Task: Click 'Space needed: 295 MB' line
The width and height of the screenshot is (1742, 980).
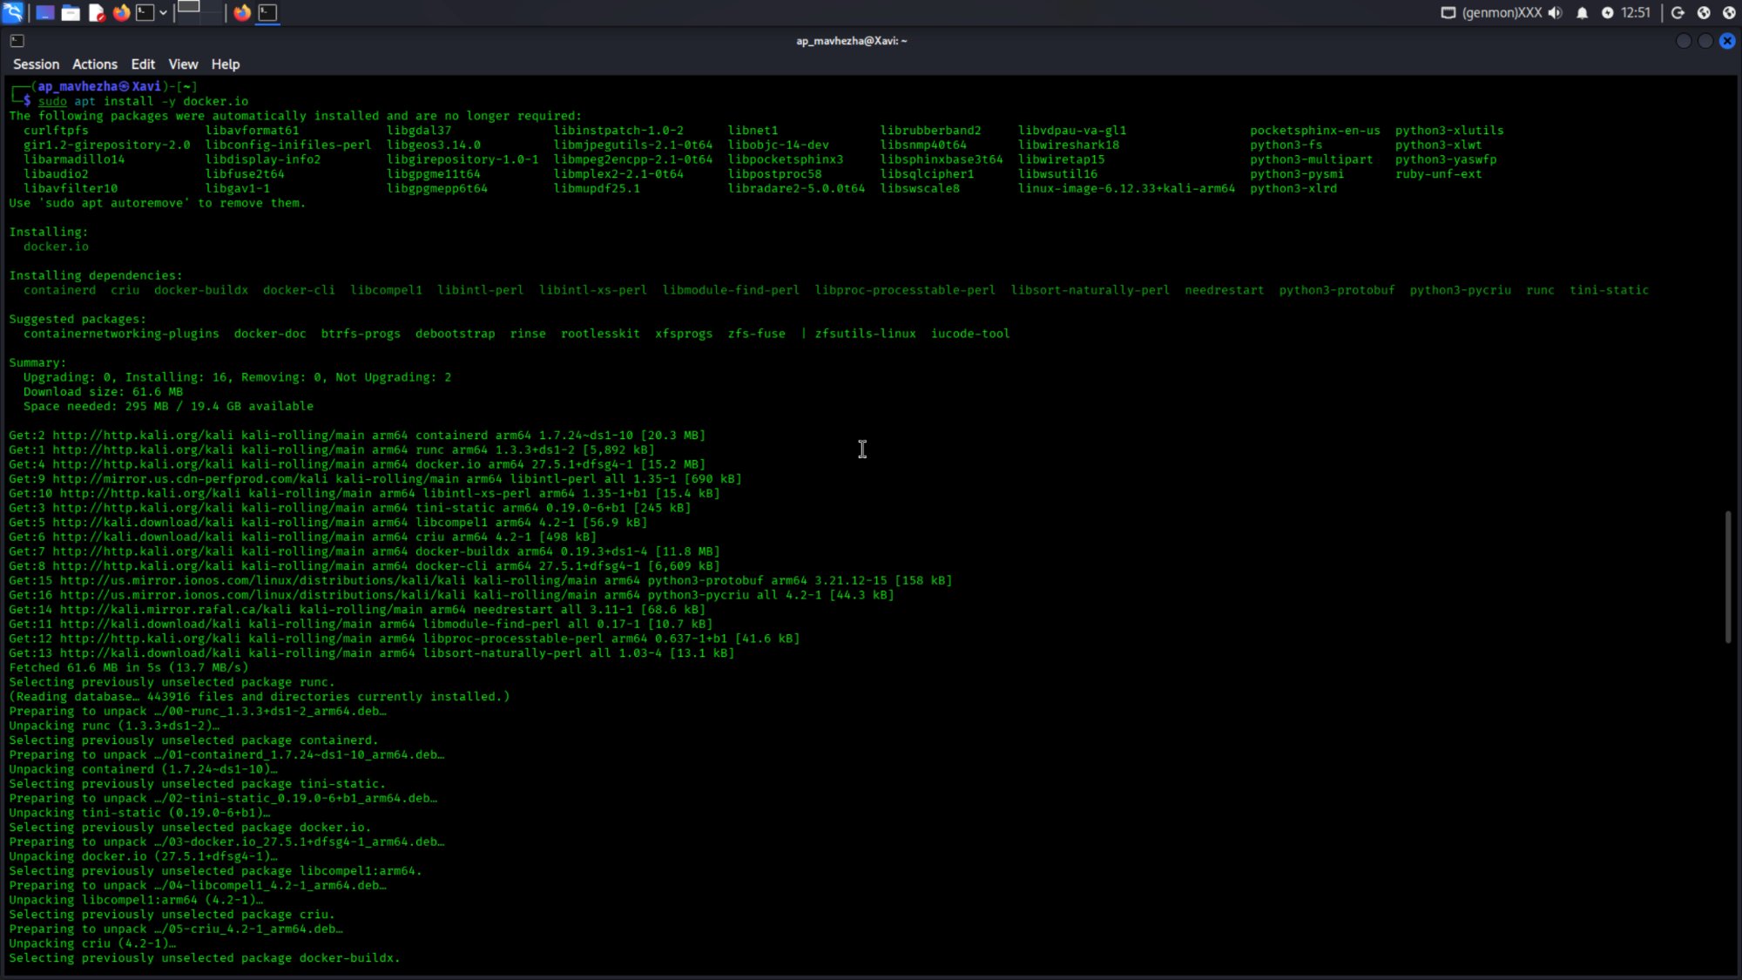Action: coord(168,407)
